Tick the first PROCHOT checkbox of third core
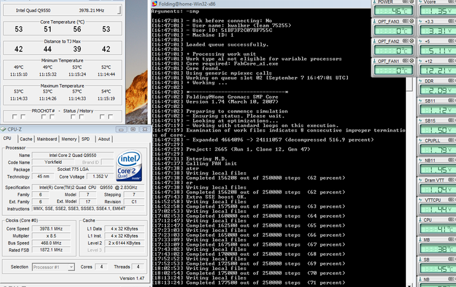The image size is (456, 287). click(73, 117)
